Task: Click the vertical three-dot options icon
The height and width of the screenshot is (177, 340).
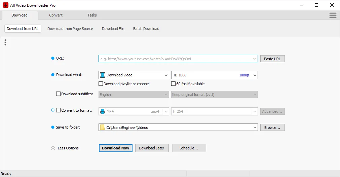Action: [5, 42]
